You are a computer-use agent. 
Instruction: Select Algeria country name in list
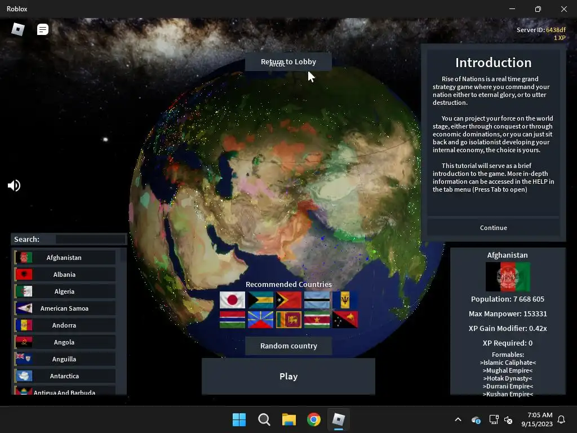(x=64, y=291)
